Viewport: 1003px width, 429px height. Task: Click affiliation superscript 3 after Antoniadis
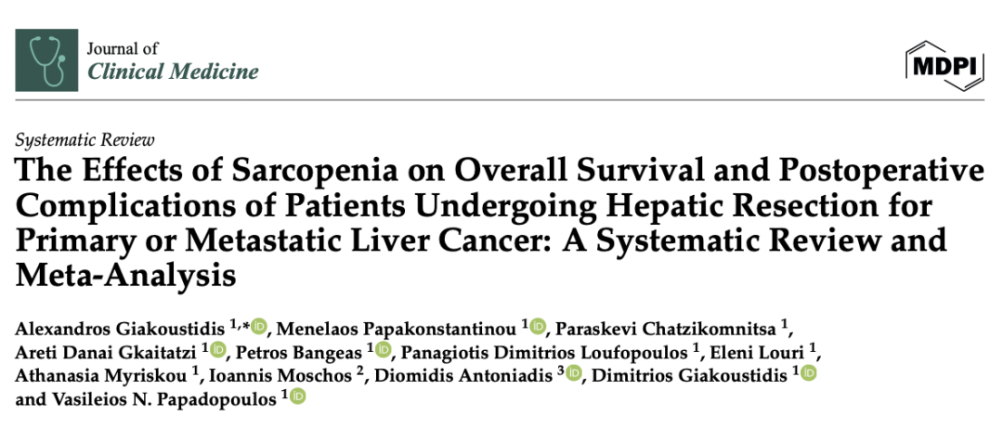[560, 370]
